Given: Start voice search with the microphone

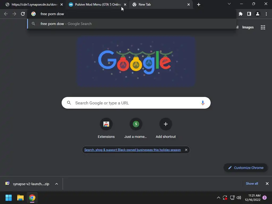Looking at the screenshot, I should pos(203,103).
